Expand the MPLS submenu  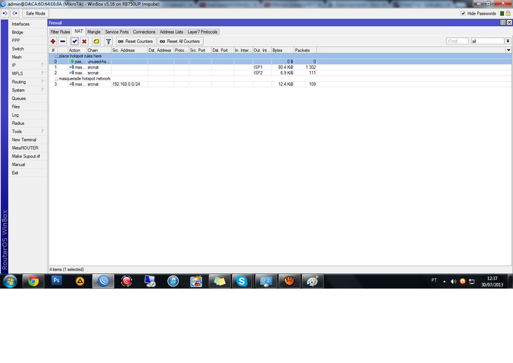click(28, 73)
